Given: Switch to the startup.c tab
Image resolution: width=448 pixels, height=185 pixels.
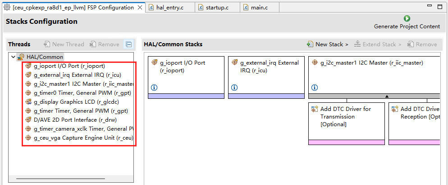Looking at the screenshot, I should [217, 7].
